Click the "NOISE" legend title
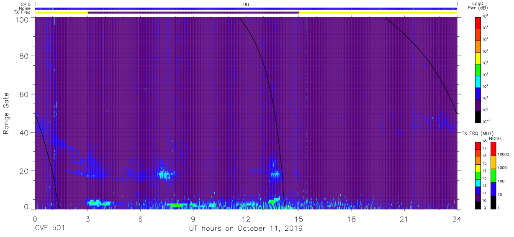514x237 pixels. click(x=495, y=138)
